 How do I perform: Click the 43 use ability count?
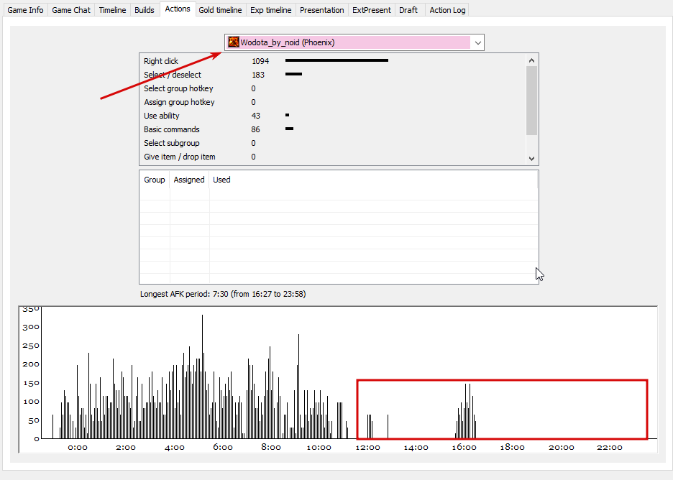point(256,116)
